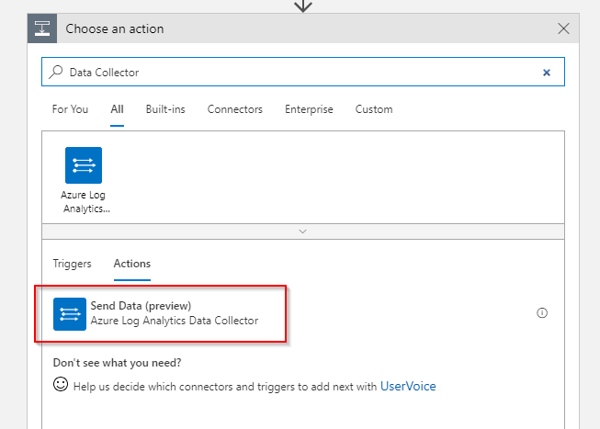Select the All tab

point(117,109)
